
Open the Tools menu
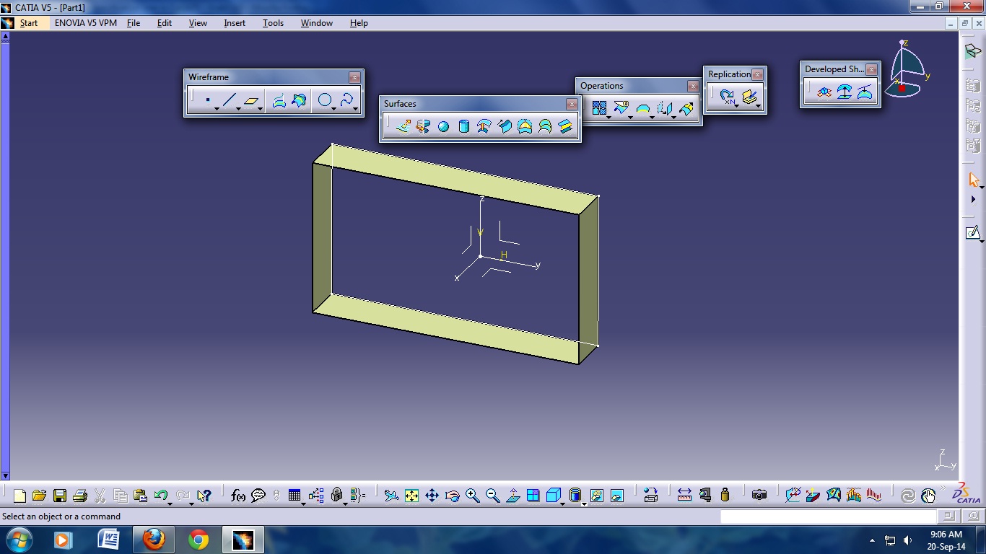[273, 23]
